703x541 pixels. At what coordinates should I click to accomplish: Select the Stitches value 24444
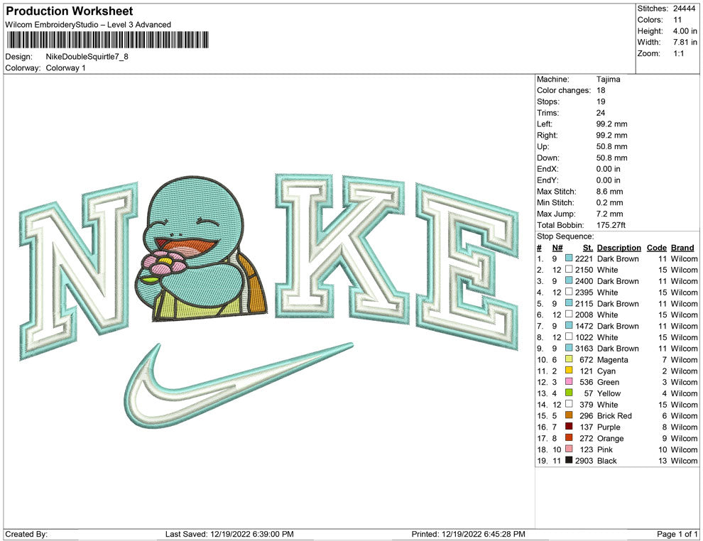[683, 9]
